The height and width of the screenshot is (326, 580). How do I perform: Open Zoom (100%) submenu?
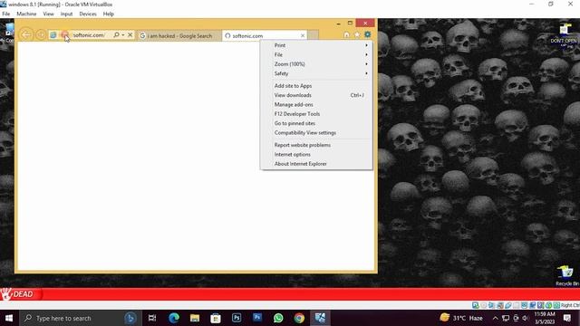[x=316, y=64]
